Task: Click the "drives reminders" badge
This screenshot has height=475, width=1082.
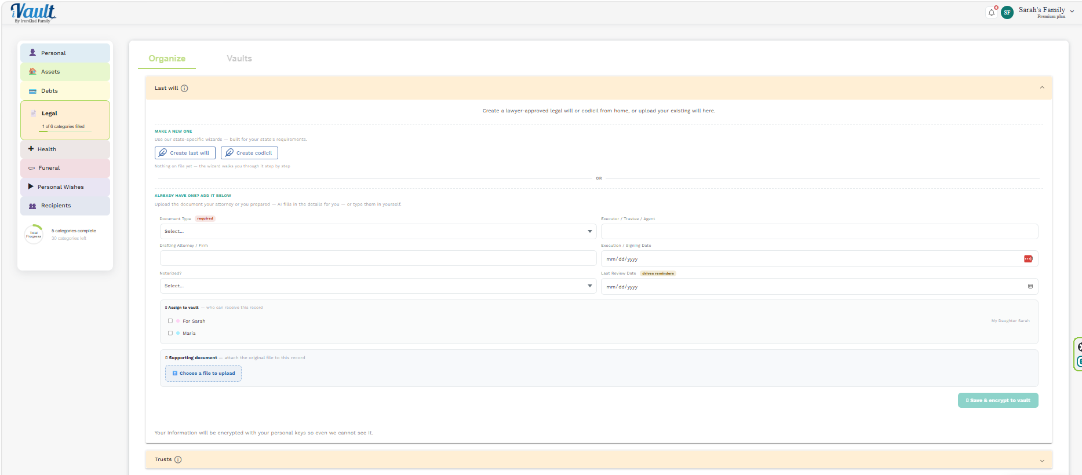Action: (x=658, y=273)
